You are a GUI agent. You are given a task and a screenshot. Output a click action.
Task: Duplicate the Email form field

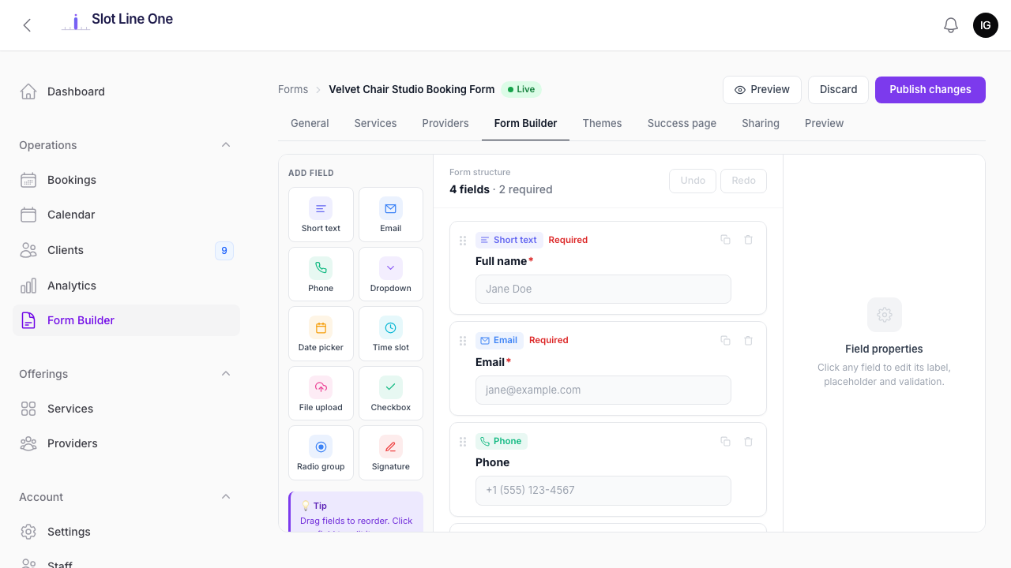[x=725, y=340]
